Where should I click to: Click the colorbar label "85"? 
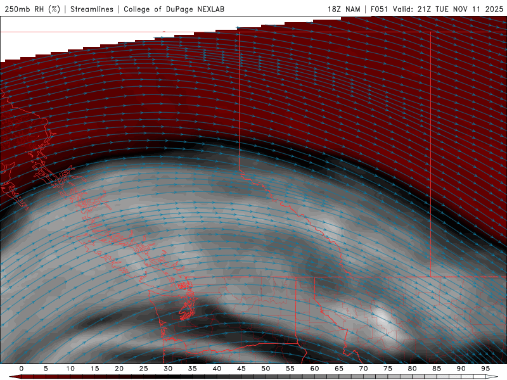[x=437, y=369]
